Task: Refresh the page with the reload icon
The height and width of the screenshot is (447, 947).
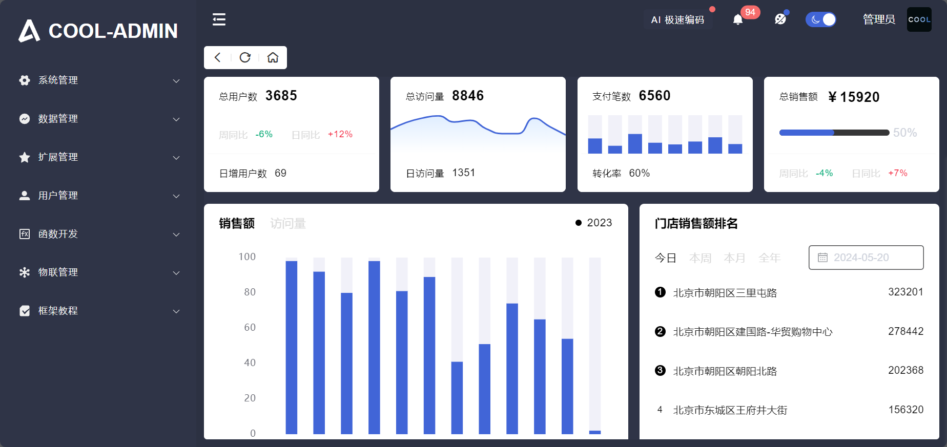Action: tap(245, 57)
